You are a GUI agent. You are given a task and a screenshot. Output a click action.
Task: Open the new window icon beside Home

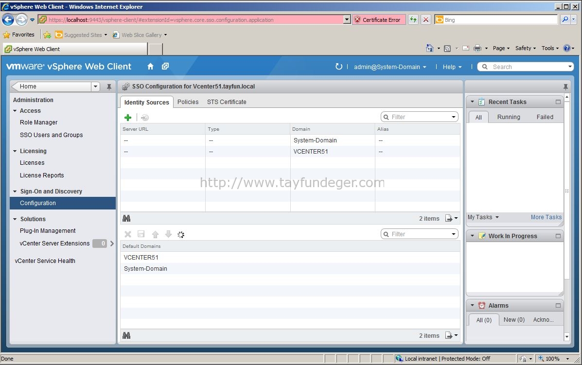(165, 66)
